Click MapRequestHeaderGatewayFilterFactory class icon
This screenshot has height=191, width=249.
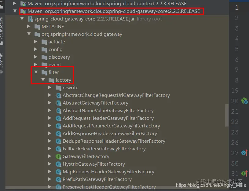point(58,172)
